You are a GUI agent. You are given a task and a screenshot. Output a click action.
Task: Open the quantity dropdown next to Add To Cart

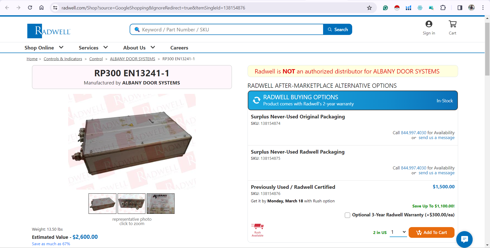(x=398, y=232)
